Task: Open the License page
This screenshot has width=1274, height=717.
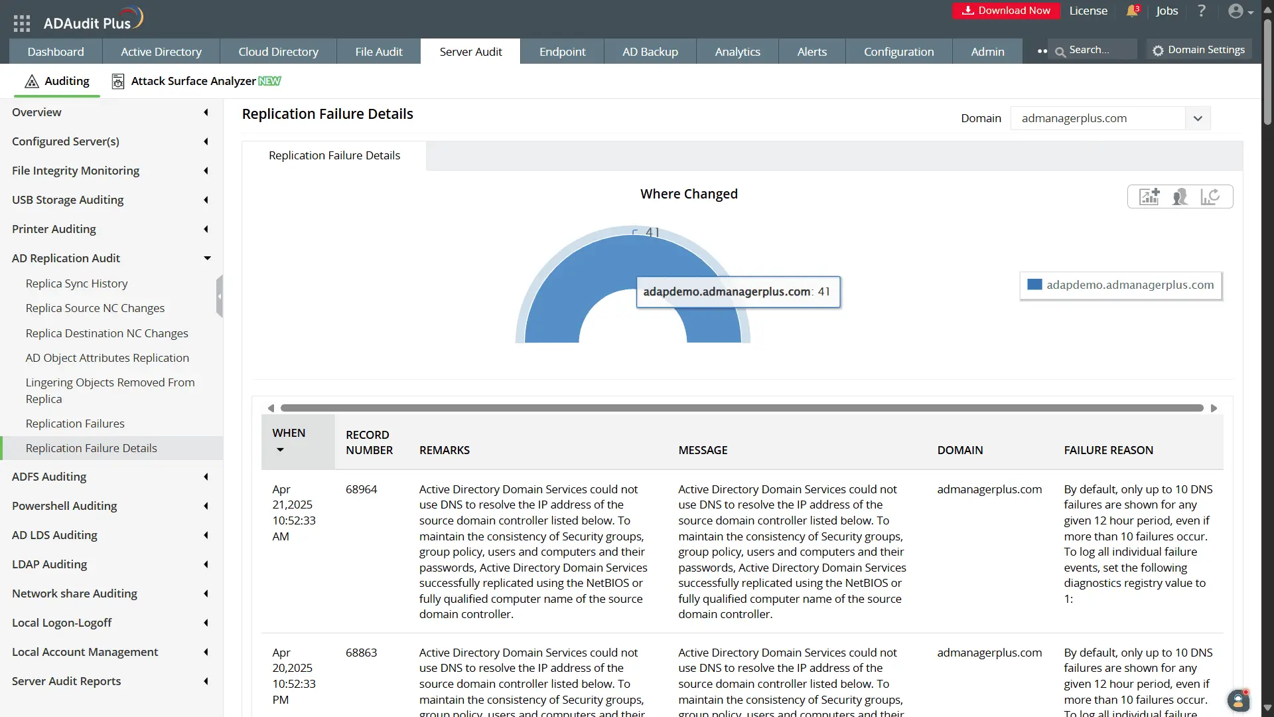Action: coord(1088,11)
